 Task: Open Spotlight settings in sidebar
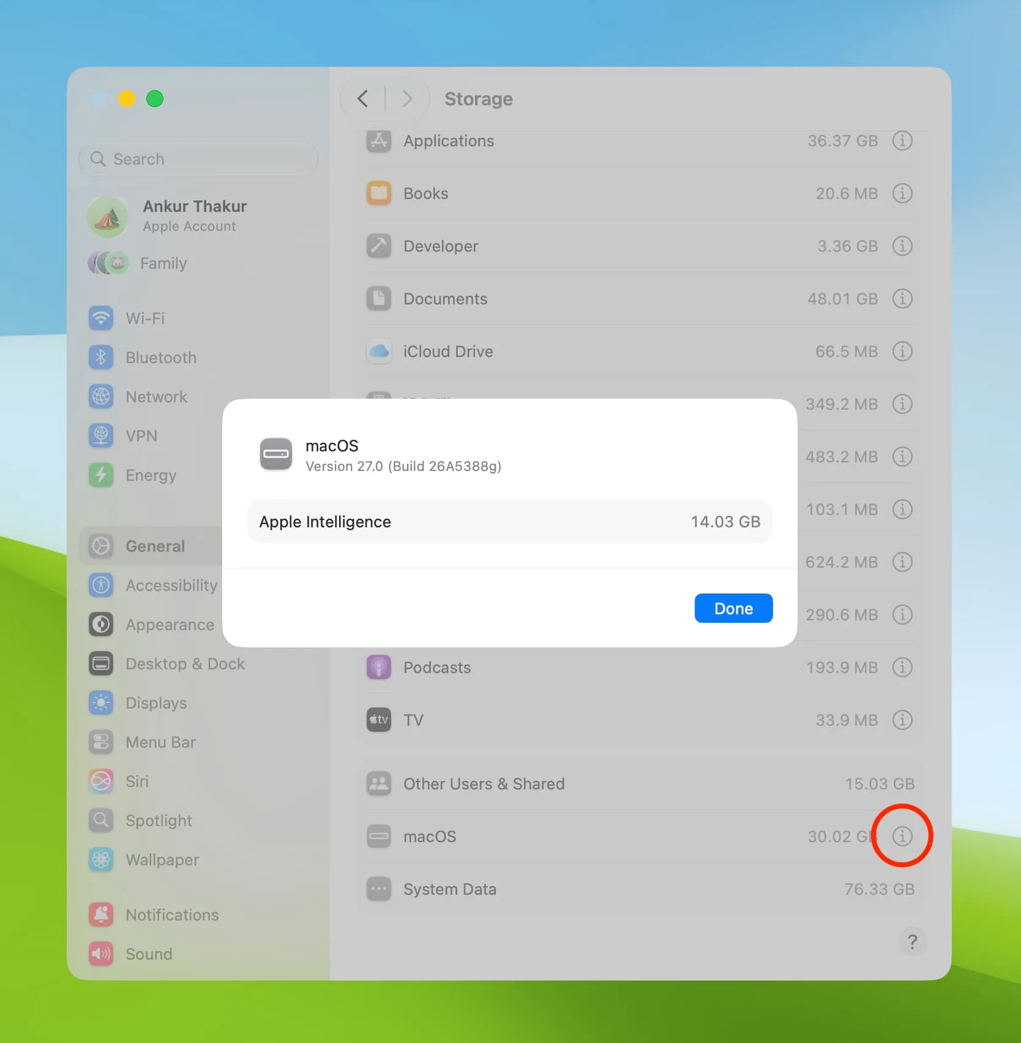point(198,821)
